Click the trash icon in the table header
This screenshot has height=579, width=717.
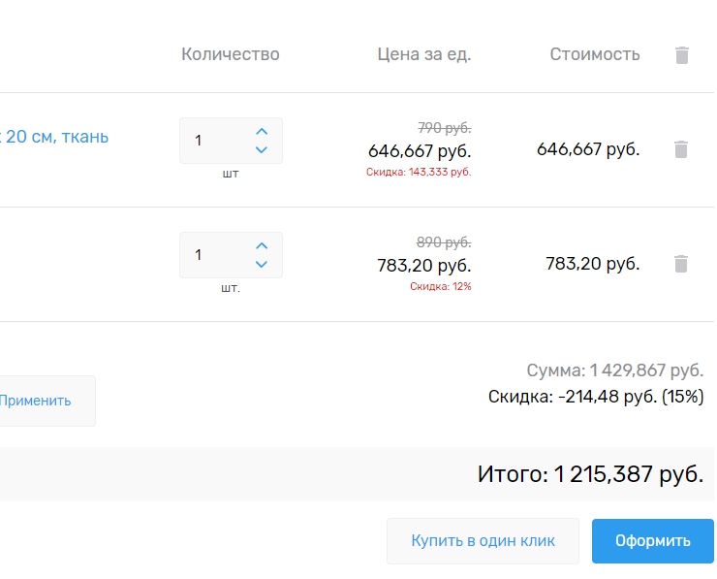pyautogui.click(x=682, y=55)
